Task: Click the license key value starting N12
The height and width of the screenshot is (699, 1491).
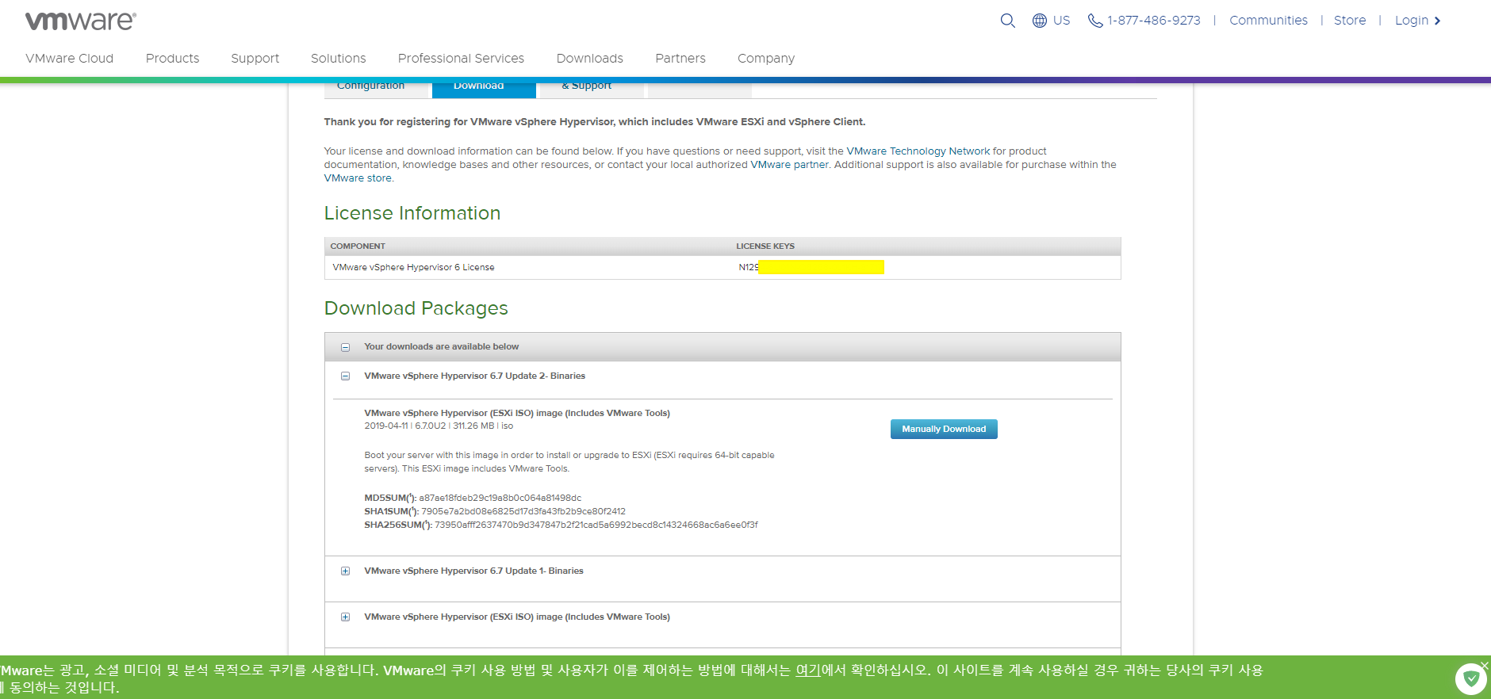Action: 811,268
